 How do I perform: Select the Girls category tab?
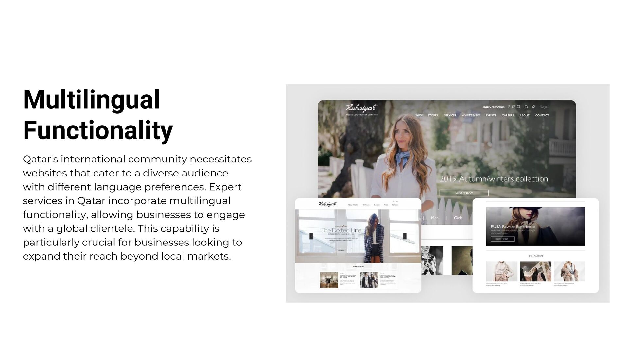(458, 218)
